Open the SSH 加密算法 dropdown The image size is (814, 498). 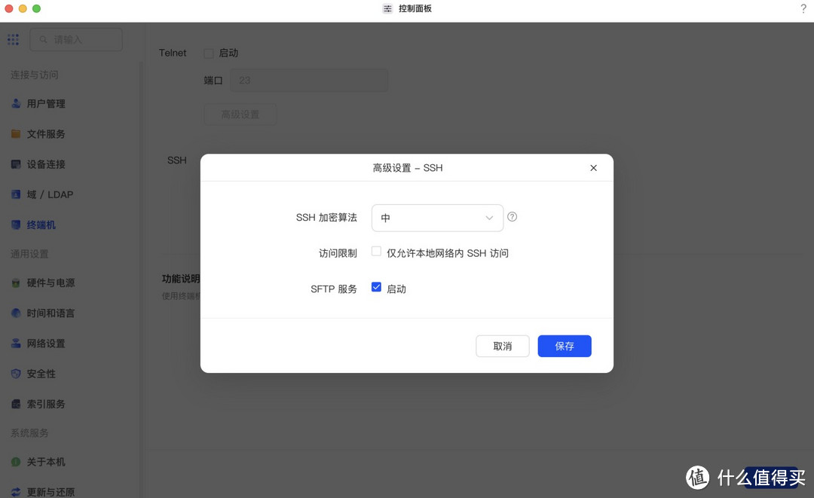tap(437, 218)
